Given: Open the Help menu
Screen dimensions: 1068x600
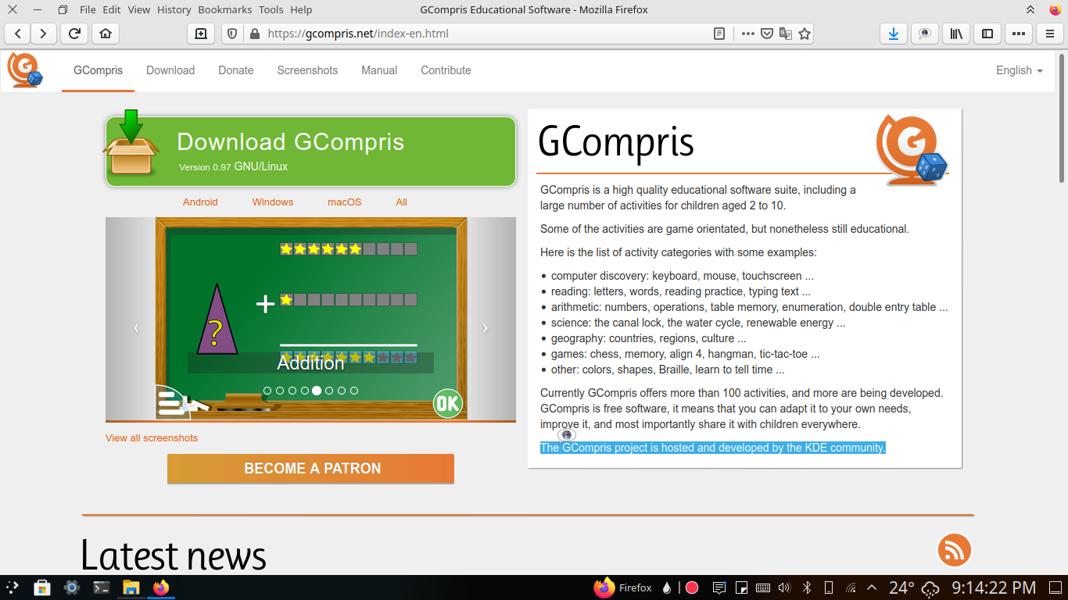Looking at the screenshot, I should click(301, 10).
